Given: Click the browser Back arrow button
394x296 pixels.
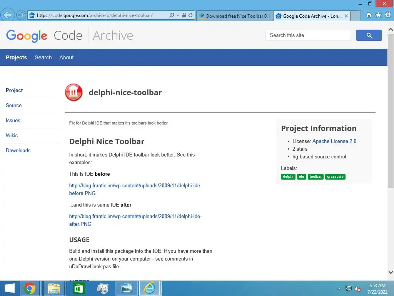Looking at the screenshot, I should pyautogui.click(x=8, y=15).
